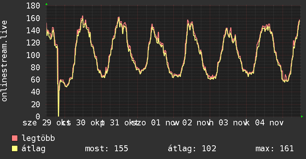Screen dimensions: 306x159
Task: Click the green arrow atop the y-axis
Action: [x=46, y=4]
